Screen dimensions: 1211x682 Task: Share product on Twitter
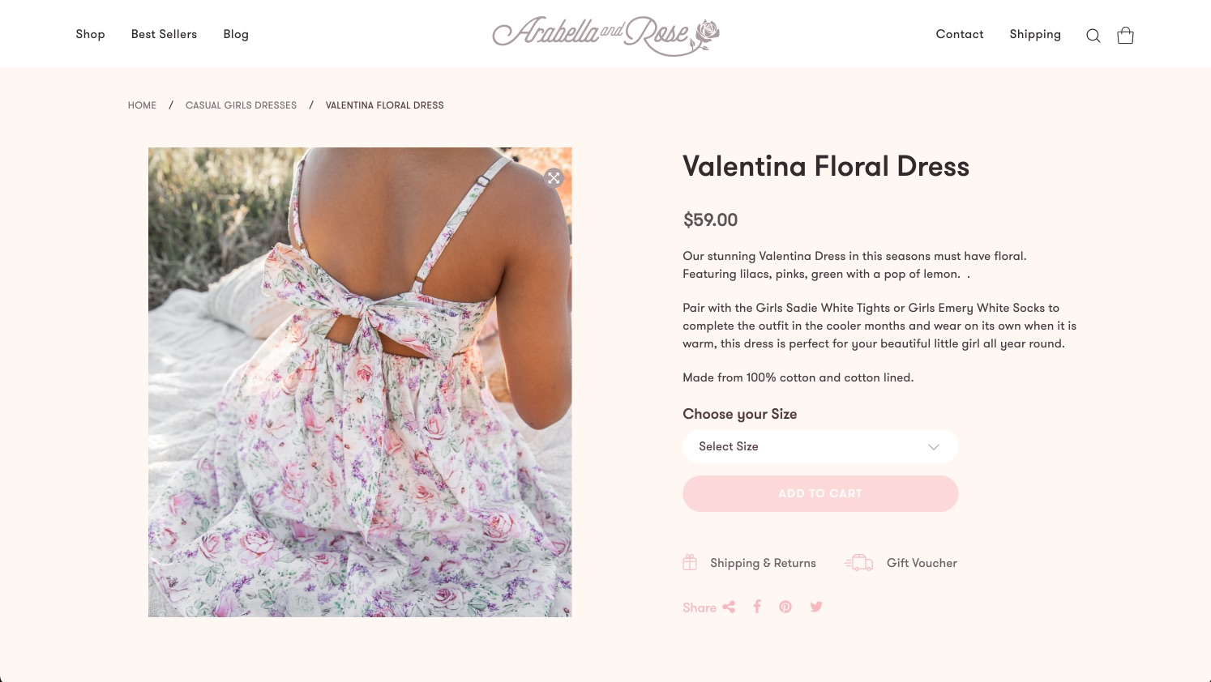816,607
